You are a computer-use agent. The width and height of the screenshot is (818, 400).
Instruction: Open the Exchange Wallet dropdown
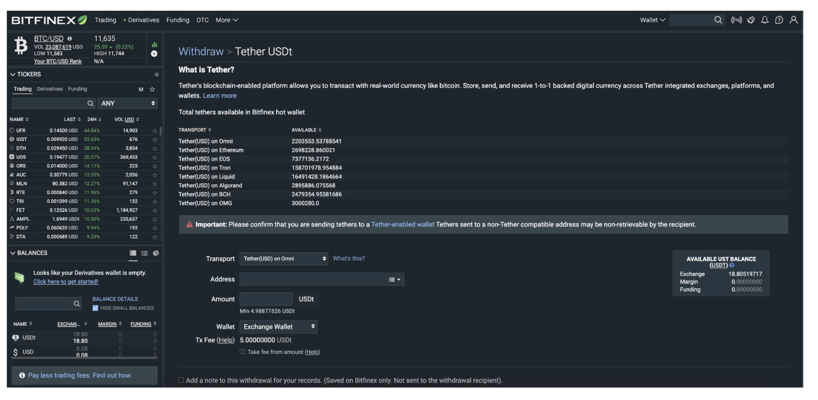click(x=278, y=327)
